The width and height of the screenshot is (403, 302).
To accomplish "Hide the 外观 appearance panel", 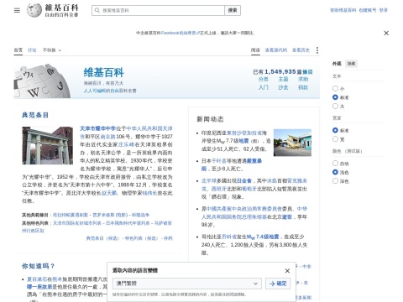I will pos(351,64).
